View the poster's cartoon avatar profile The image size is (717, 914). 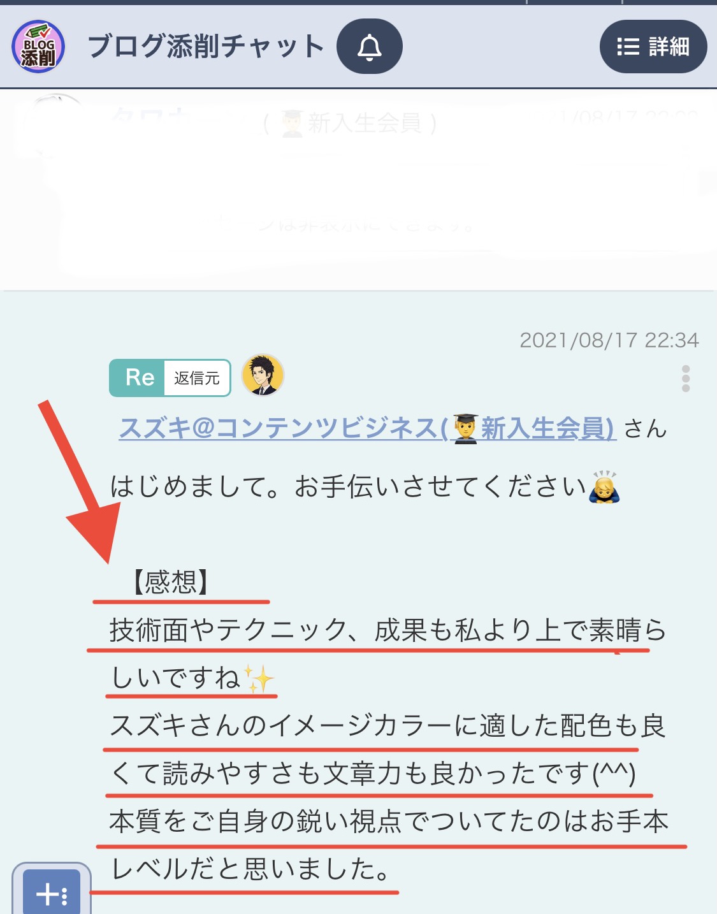click(x=263, y=375)
